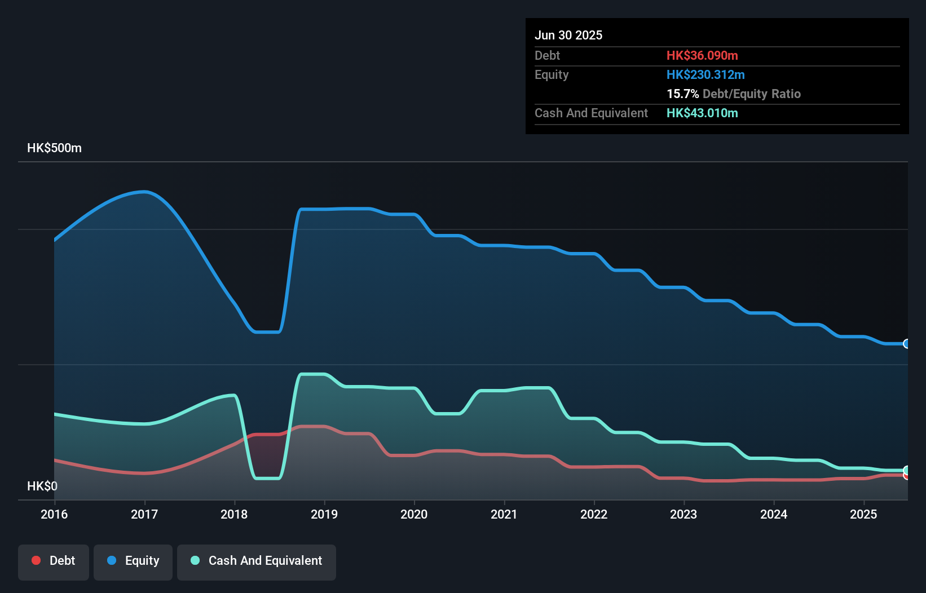Screen dimensions: 926x593
Task: Select the 2025 label on the time axis
Action: click(863, 514)
